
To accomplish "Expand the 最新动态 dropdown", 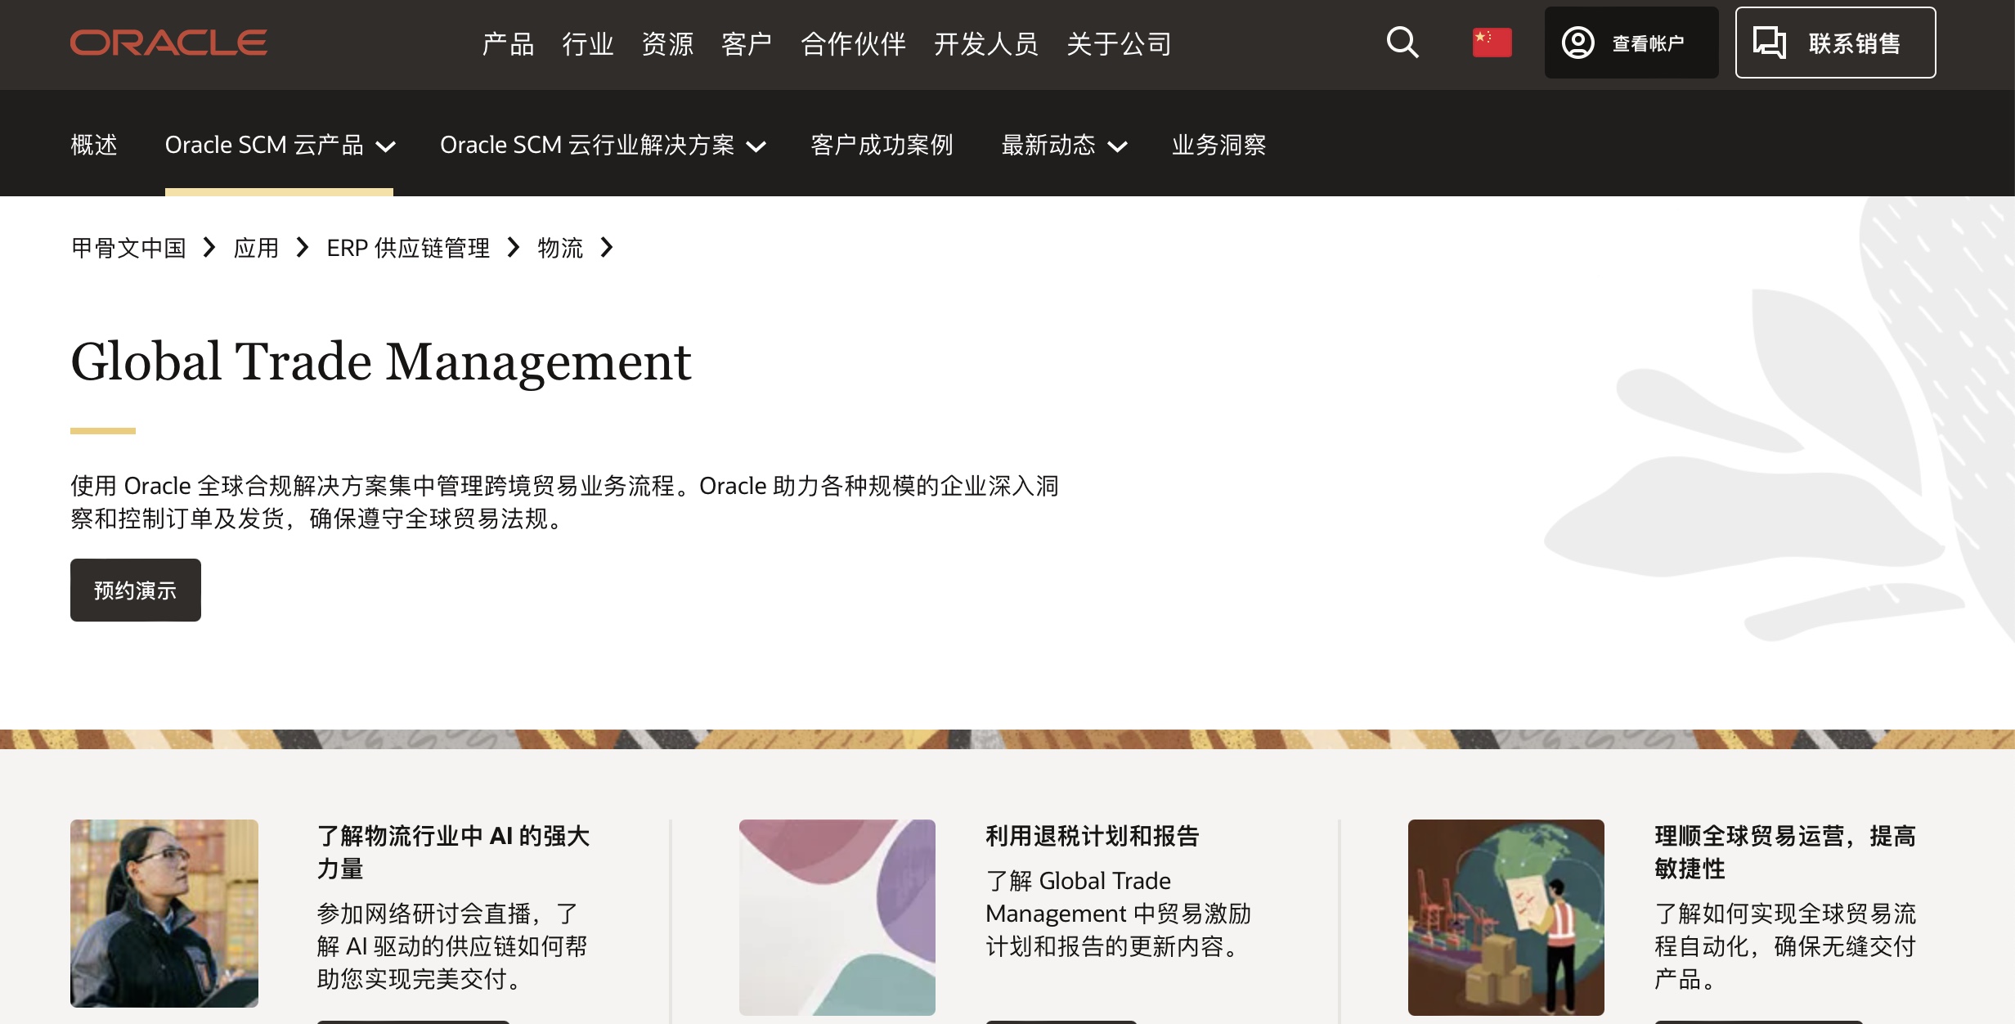I will (1064, 145).
